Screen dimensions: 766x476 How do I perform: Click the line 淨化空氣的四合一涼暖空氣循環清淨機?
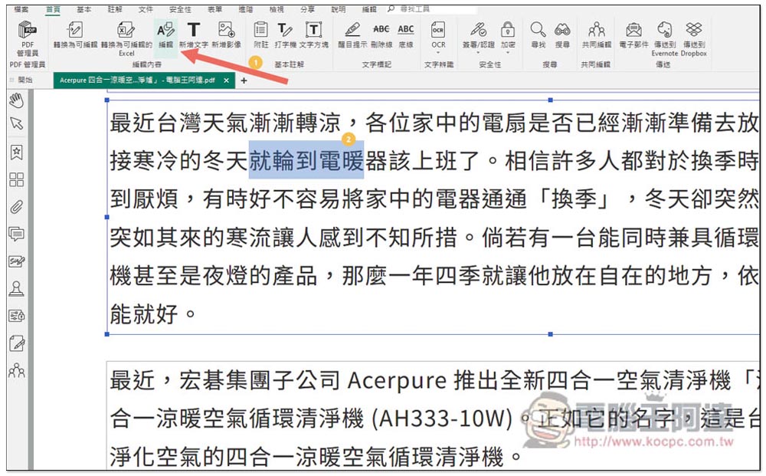coord(316,456)
